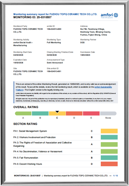Click the teal swatch for PA 2 Workers Involvement
Image resolution: width=129 pixels, height=186 pixels.
[109, 137]
